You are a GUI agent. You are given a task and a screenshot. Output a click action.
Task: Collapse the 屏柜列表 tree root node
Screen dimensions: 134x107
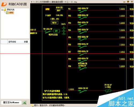coord(2,10)
